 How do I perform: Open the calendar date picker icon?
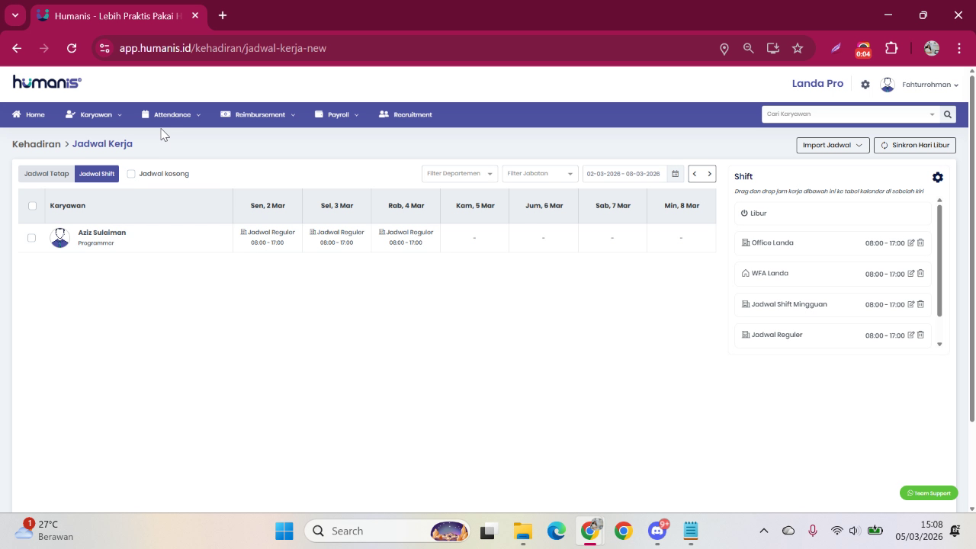click(x=675, y=174)
